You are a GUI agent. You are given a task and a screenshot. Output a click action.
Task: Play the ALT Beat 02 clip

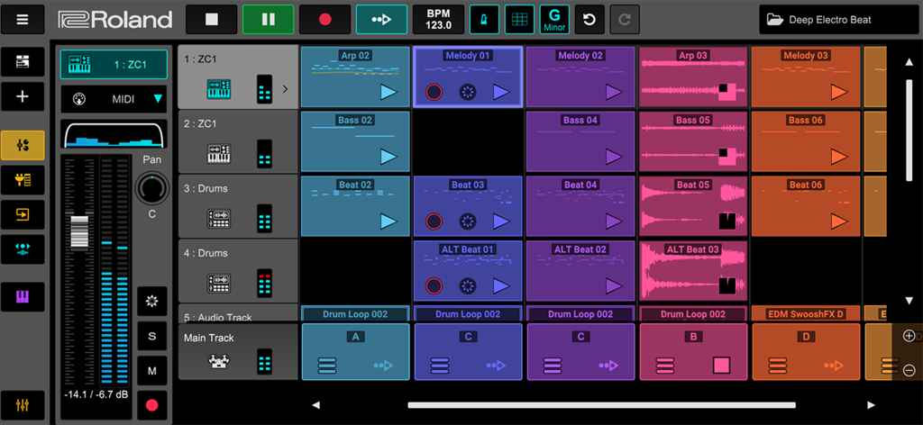pos(614,286)
